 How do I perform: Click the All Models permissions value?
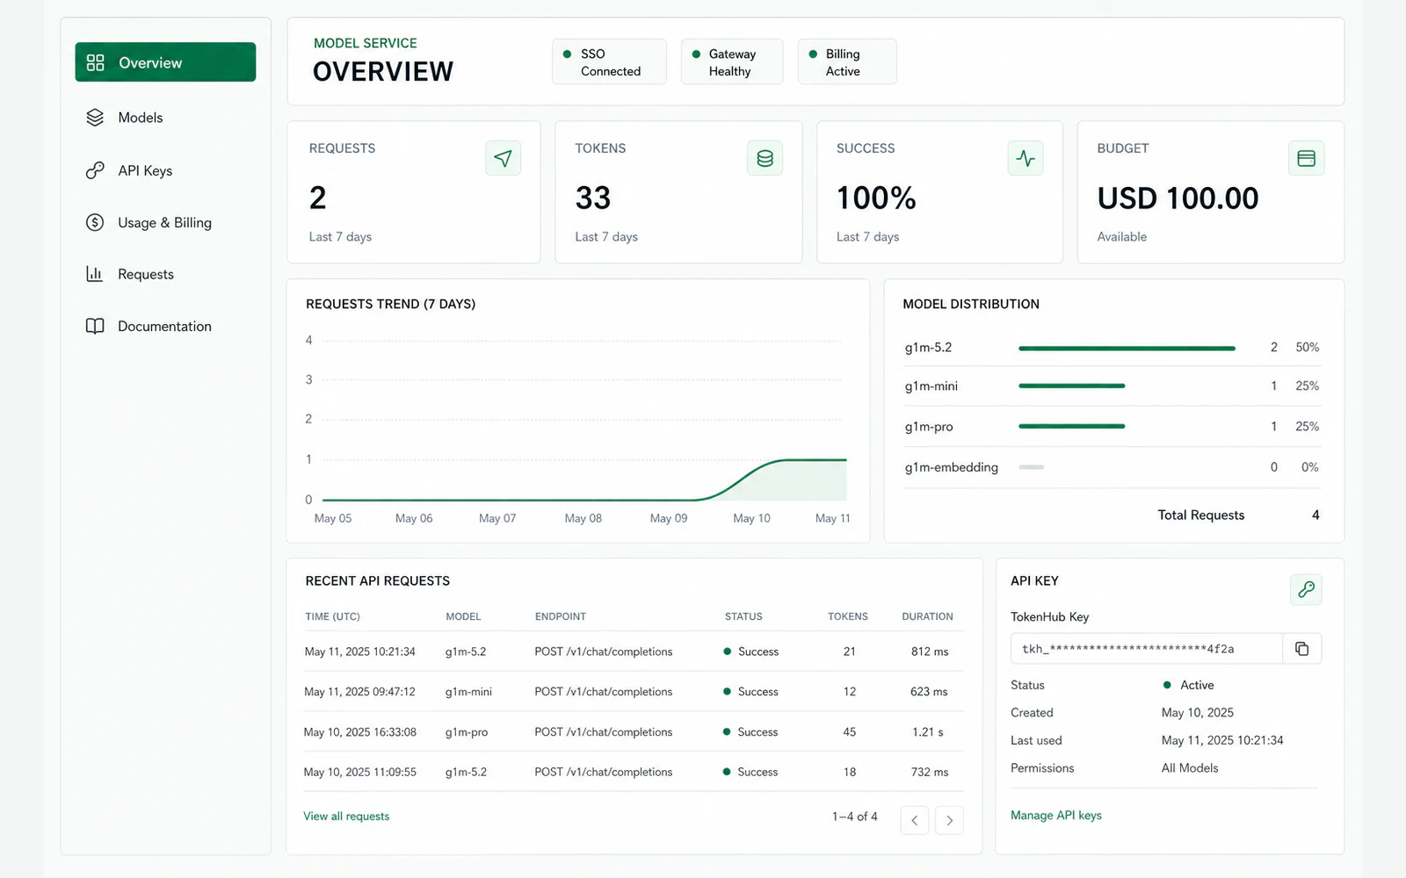pos(1190,767)
